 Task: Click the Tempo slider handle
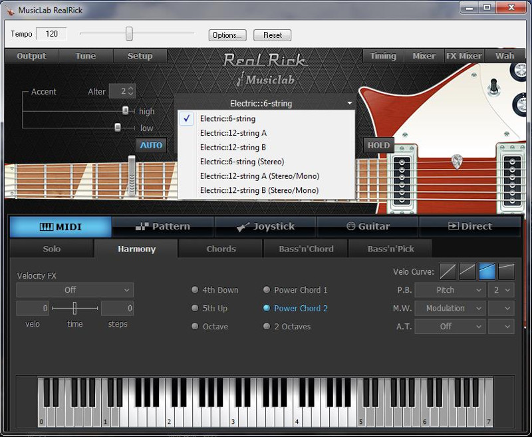[x=129, y=33]
